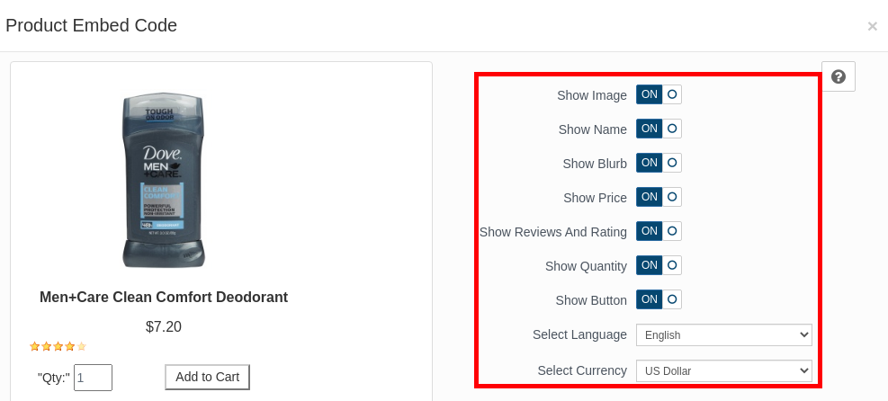The image size is (888, 401).
Task: Close the Product Embed Code dialog
Action: click(872, 27)
